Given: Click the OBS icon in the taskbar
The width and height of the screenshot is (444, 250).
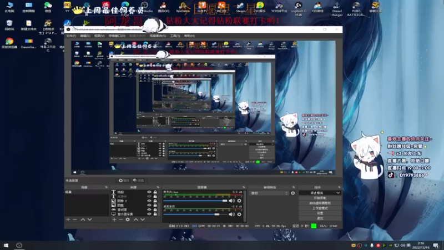Looking at the screenshot, I should (19, 245).
